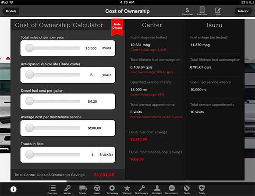
Task: Click the Total miles driven slider handle
Action: (30, 48)
